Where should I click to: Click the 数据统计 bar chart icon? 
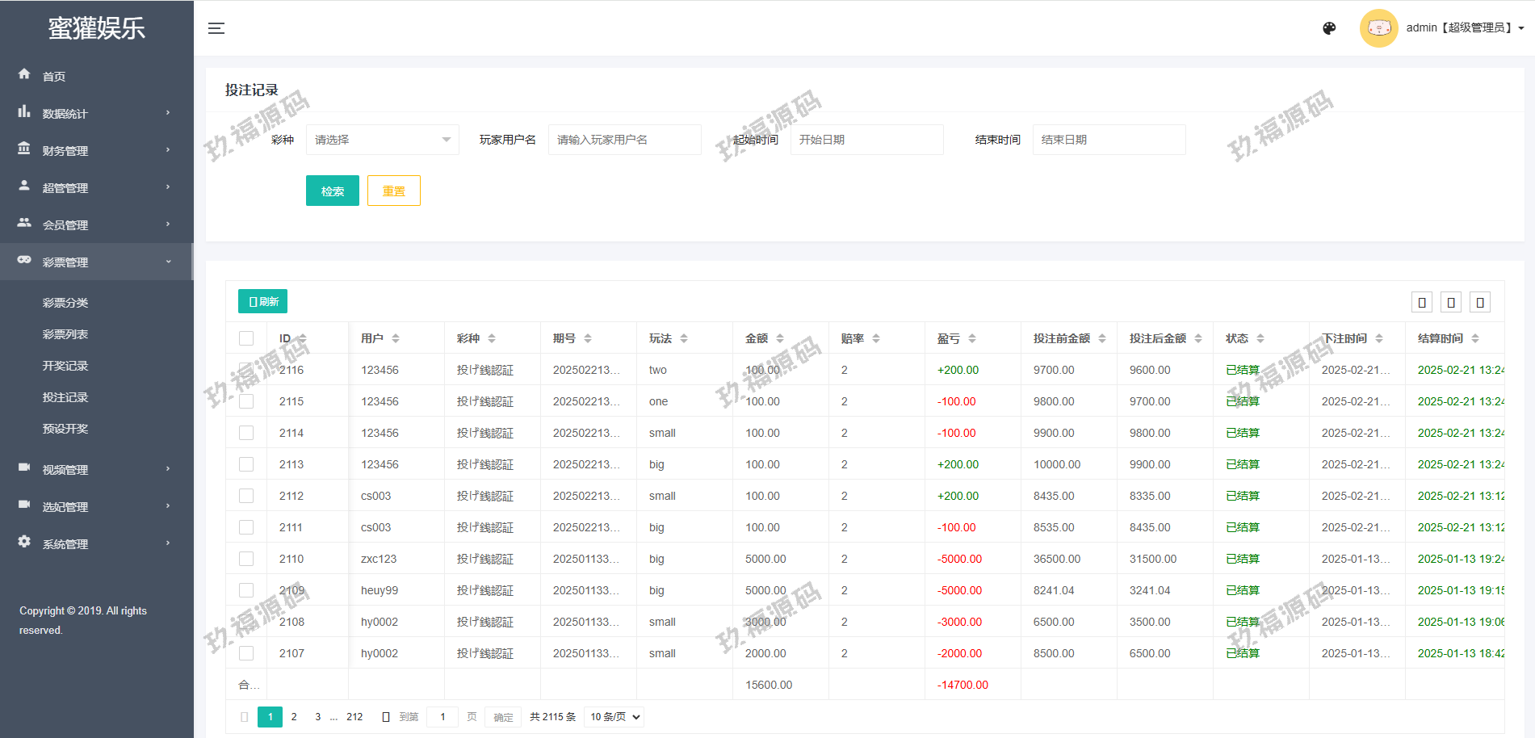[x=24, y=112]
